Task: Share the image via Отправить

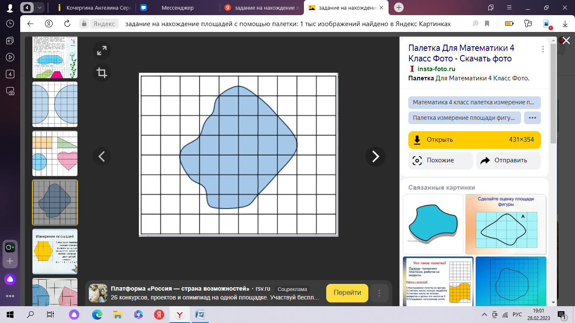Action: [508, 160]
